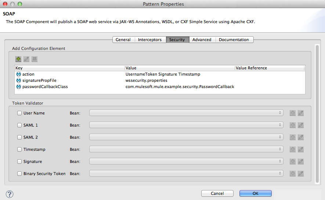Image resolution: width=325 pixels, height=200 pixels.
Task: Click the help question mark icon
Action: (x=10, y=194)
